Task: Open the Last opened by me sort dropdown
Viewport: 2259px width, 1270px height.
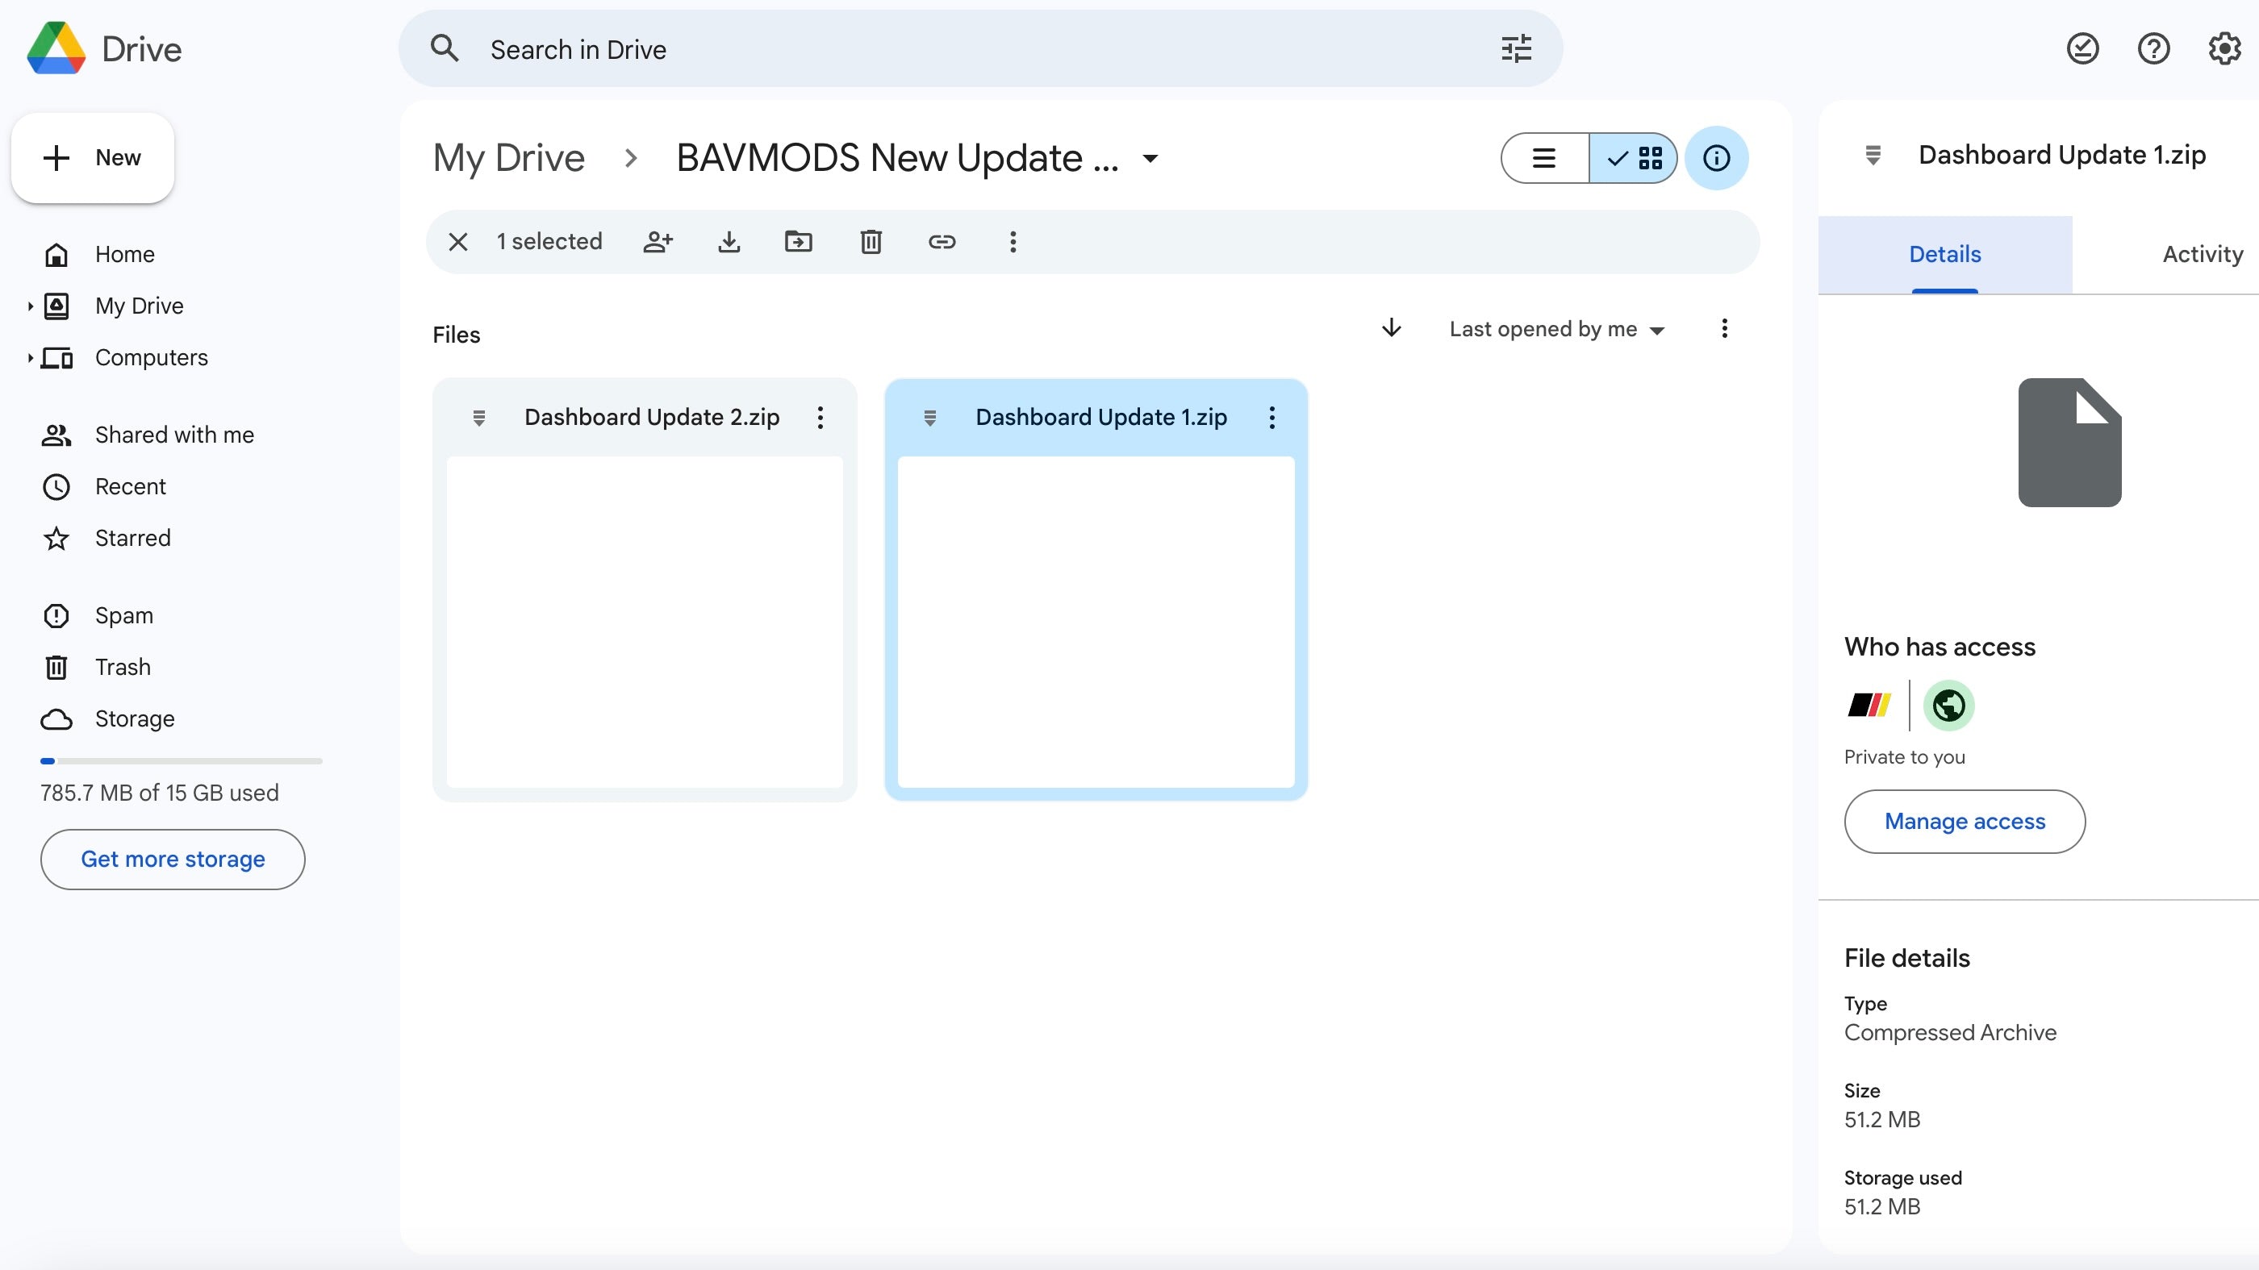Action: click(x=1556, y=330)
